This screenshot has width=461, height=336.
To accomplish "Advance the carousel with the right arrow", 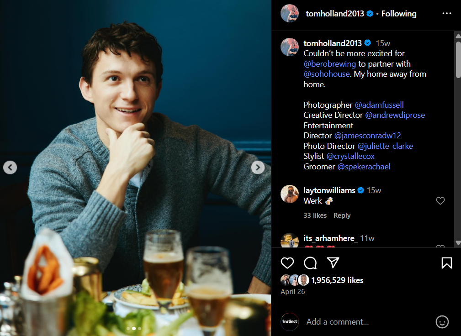I will [x=258, y=167].
